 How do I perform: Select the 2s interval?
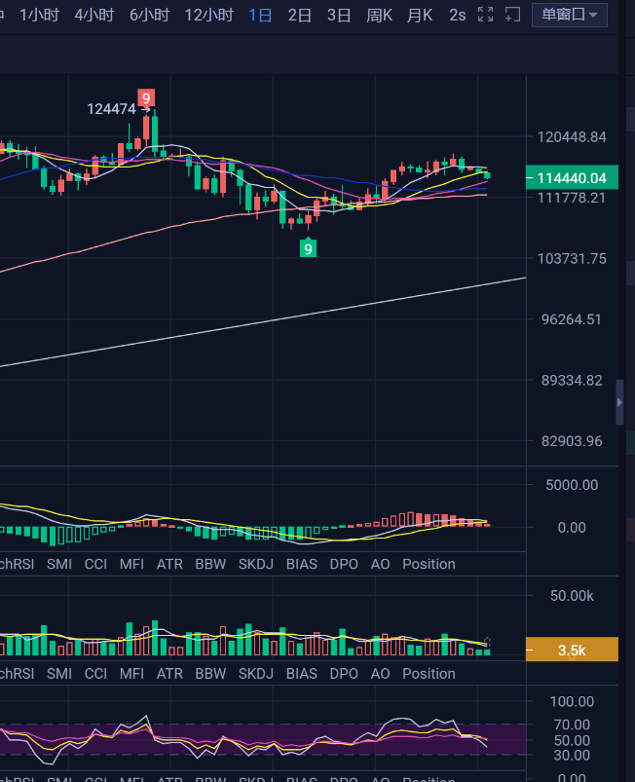click(x=458, y=15)
